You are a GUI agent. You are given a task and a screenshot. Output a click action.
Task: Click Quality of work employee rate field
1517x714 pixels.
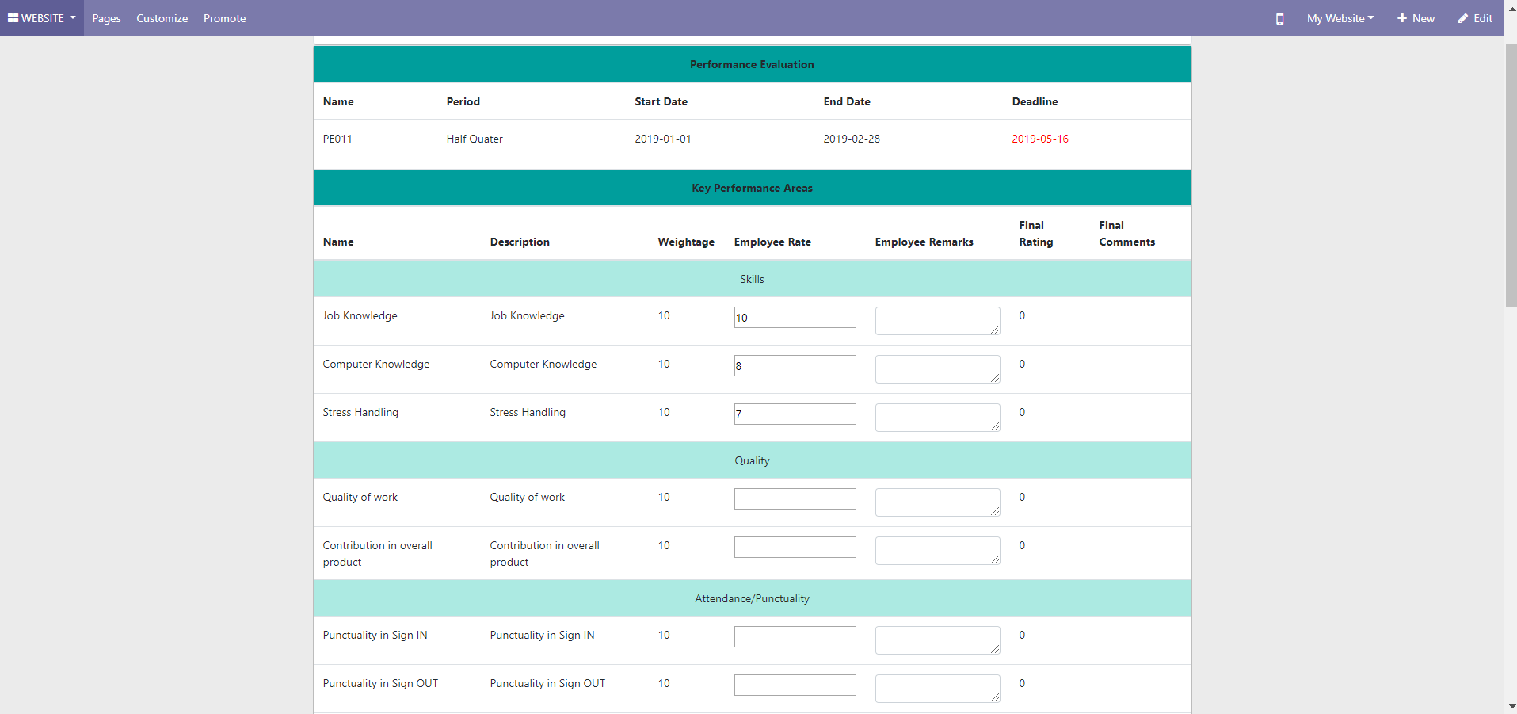click(795, 498)
